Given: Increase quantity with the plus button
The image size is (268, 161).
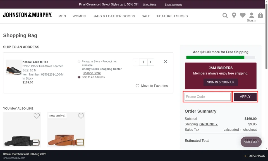Looking at the screenshot, I should point(150,62).
